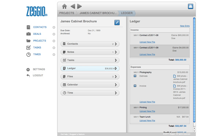
Task: Click expenses total $32,067.54
Action: (x=181, y=126)
